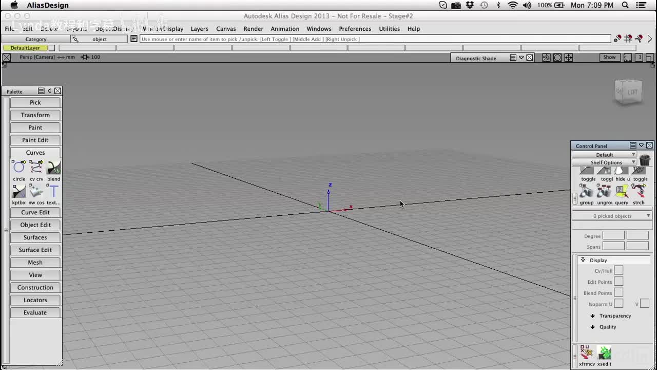Click the point snap magnet icon
The height and width of the screenshot is (370, 657).
tap(617, 39)
